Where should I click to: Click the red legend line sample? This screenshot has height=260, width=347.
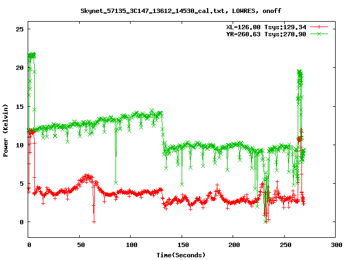coord(319,27)
